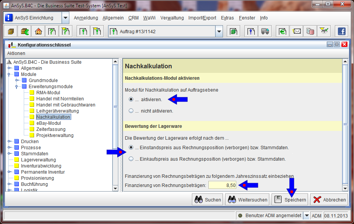Choose Einkaufspreis aus Rechnungsposition radio option
The height and width of the screenshot is (224, 354).
(x=131, y=159)
